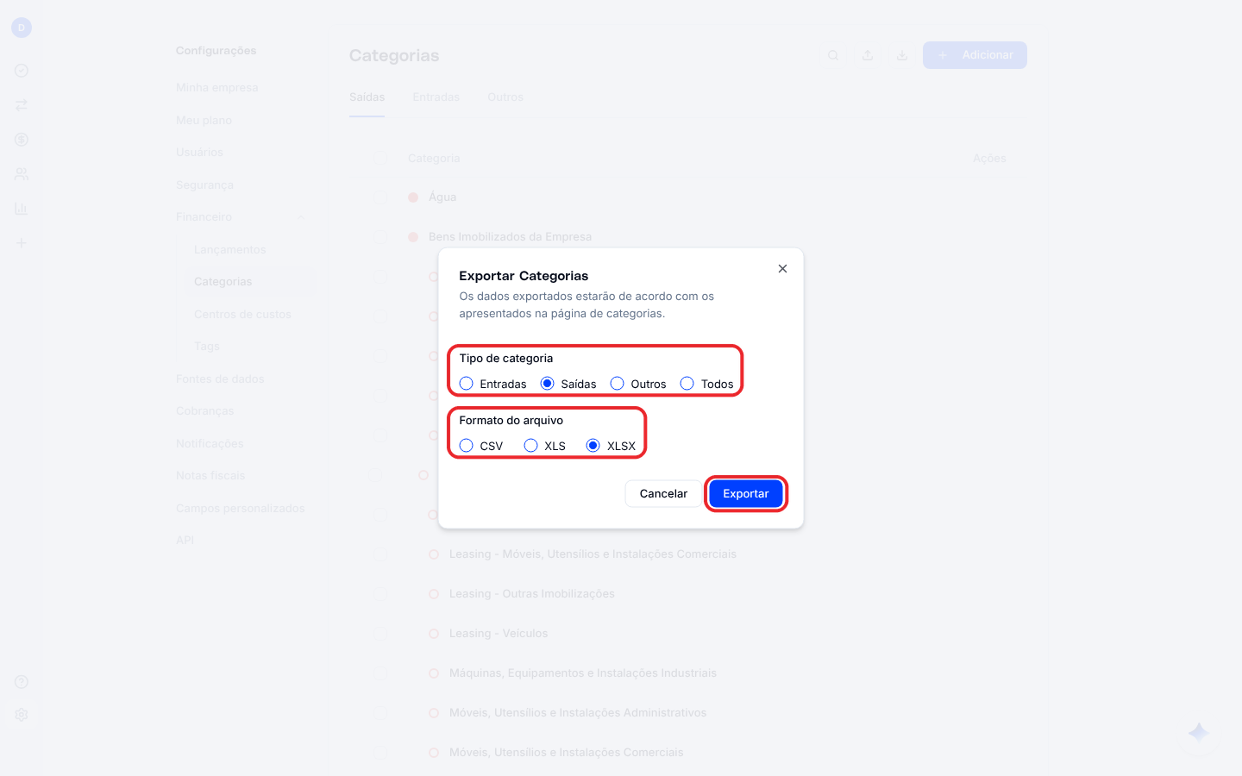Switch to the Entradas tab

coord(436,97)
